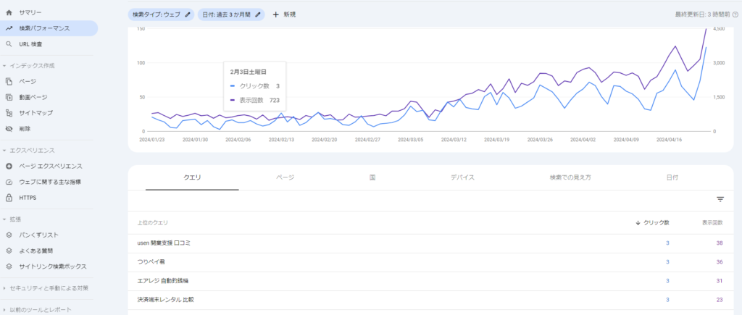Viewport: 742px width, 315px height.
Task: Click the 上位のクエリ column header
Action: [x=152, y=223]
